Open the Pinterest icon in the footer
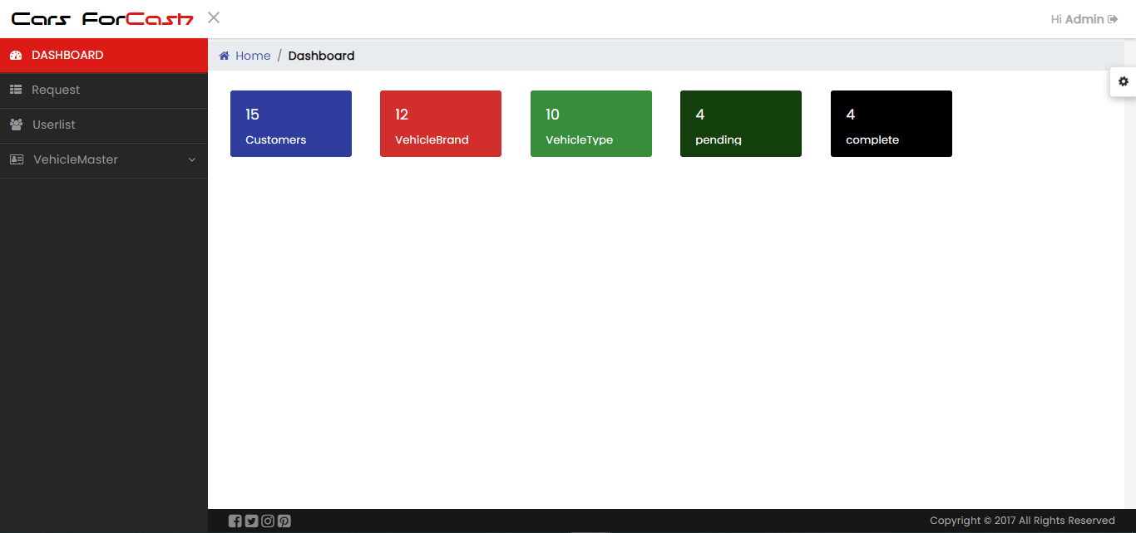Viewport: 1136px width, 533px height. 284,521
